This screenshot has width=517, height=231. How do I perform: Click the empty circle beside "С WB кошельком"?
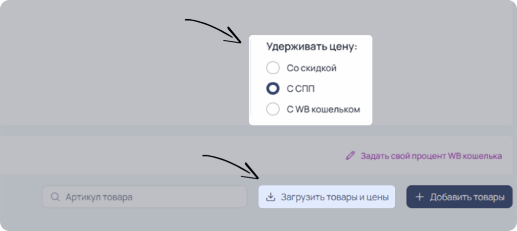point(273,109)
